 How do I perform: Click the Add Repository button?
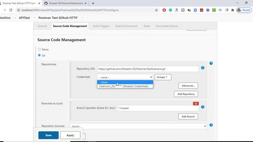186,94
